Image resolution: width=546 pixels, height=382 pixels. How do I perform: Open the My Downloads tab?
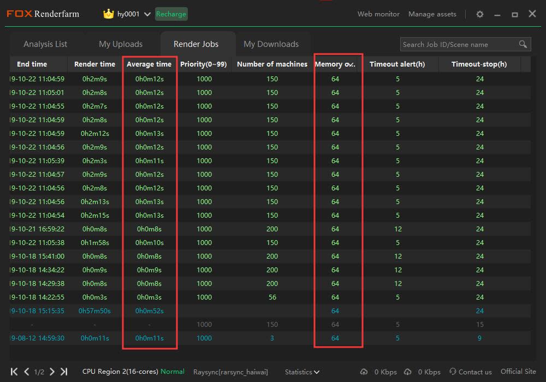[x=271, y=44]
